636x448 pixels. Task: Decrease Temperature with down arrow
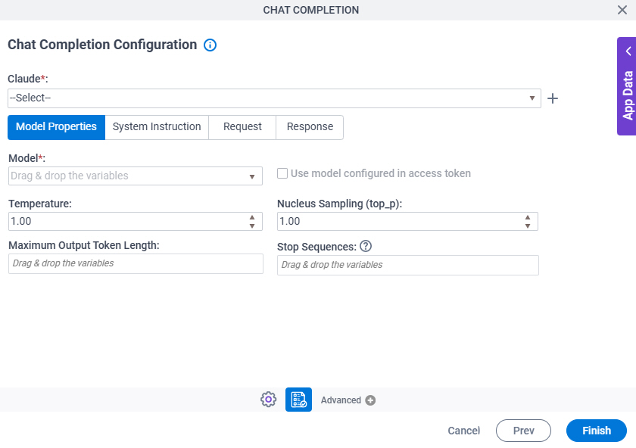pos(252,226)
